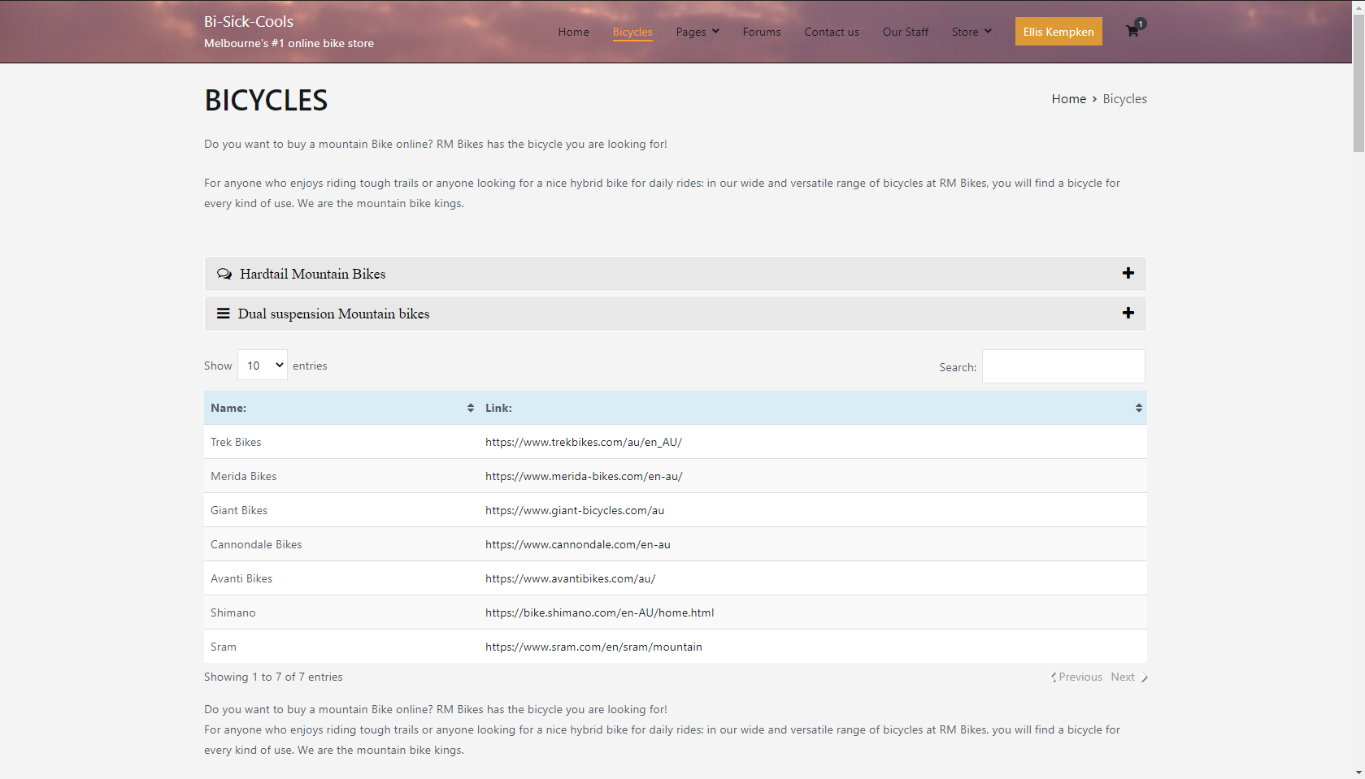1365x779 pixels.
Task: Open Contact us page
Action: pyautogui.click(x=832, y=32)
